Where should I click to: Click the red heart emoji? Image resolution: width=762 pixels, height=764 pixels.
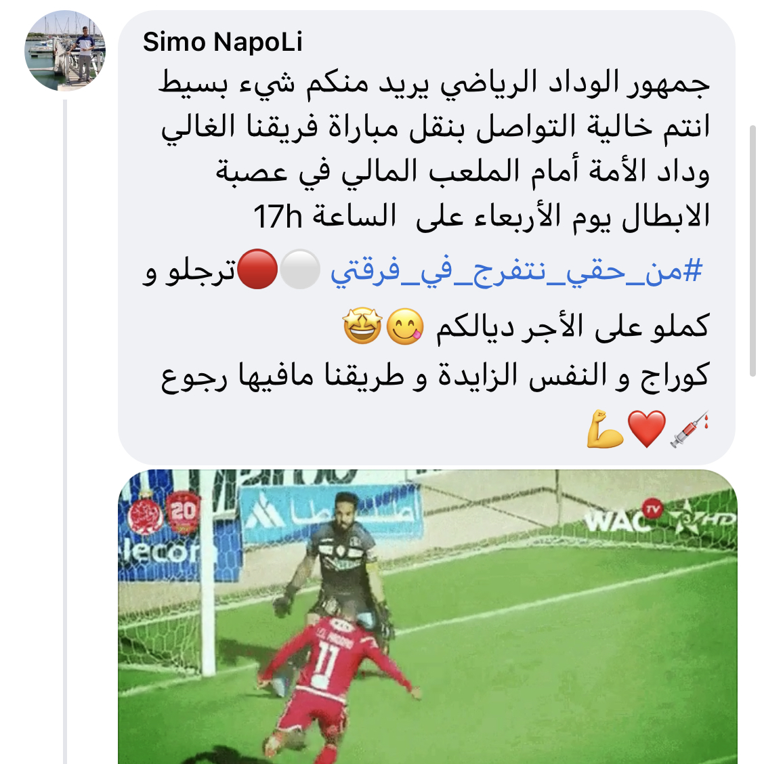647,429
